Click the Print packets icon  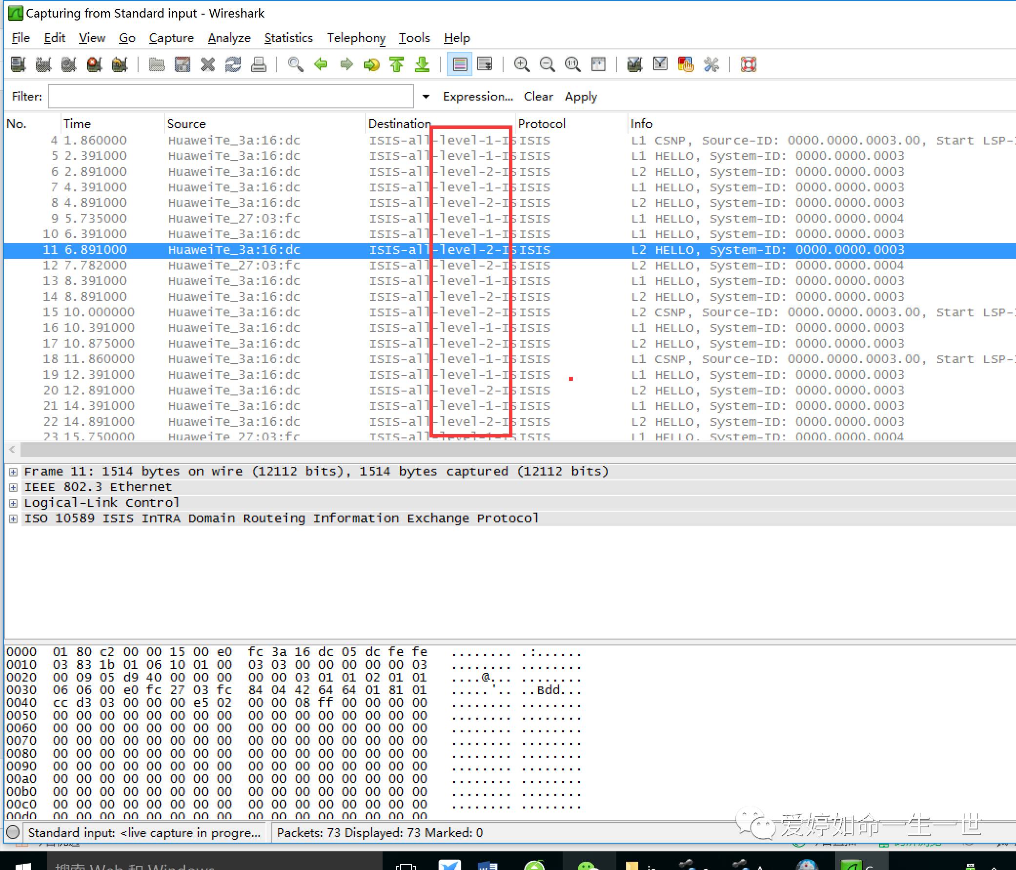coord(259,64)
